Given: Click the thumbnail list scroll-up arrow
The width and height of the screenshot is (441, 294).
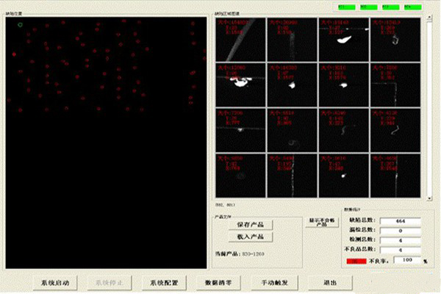Looking at the screenshot, I should tap(429, 17).
